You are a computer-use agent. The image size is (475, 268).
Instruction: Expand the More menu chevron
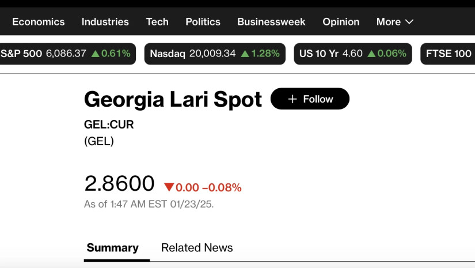point(409,22)
